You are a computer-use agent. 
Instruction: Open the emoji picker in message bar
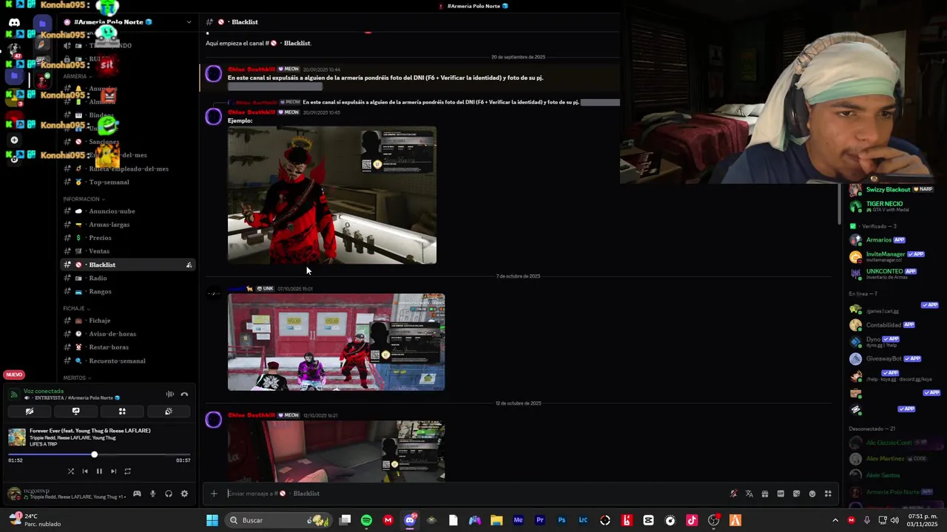tap(812, 494)
